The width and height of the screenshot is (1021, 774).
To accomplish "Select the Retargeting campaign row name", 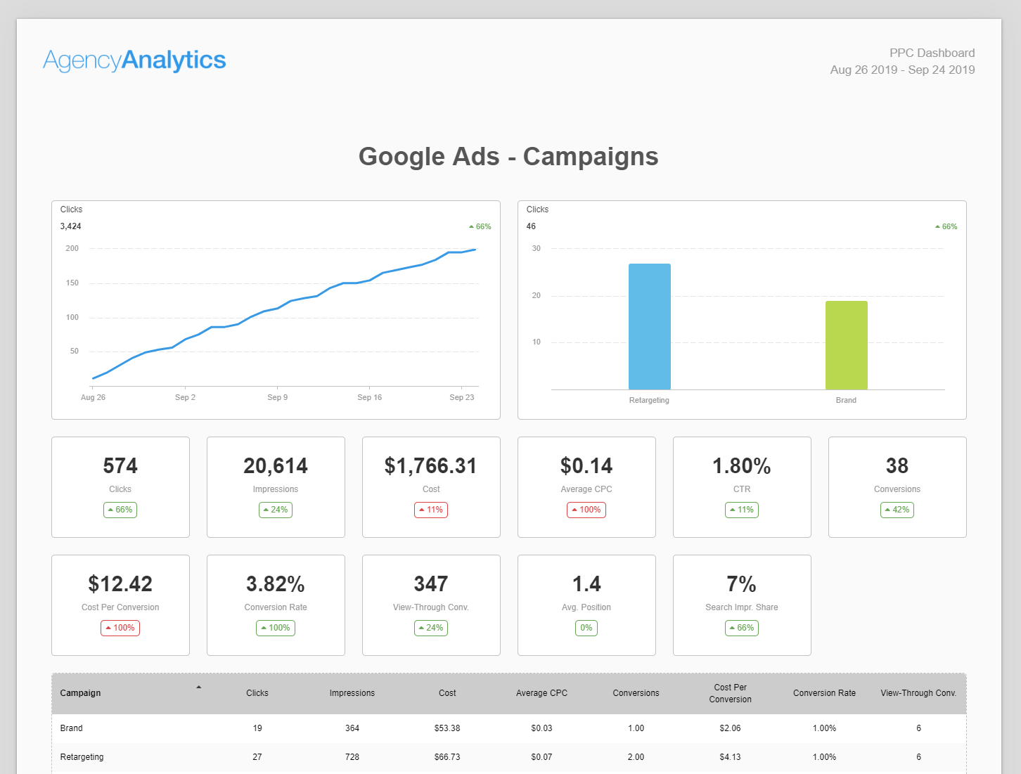I will click(x=82, y=757).
